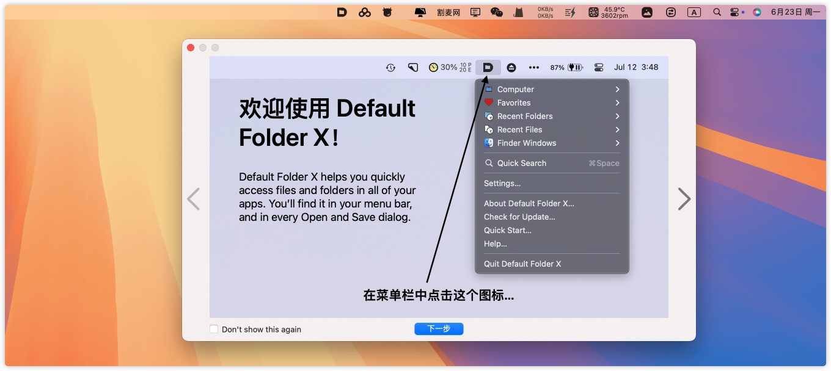The height and width of the screenshot is (371, 831).
Task: Click the highlighted D icon in tutorial image
Action: tap(488, 68)
